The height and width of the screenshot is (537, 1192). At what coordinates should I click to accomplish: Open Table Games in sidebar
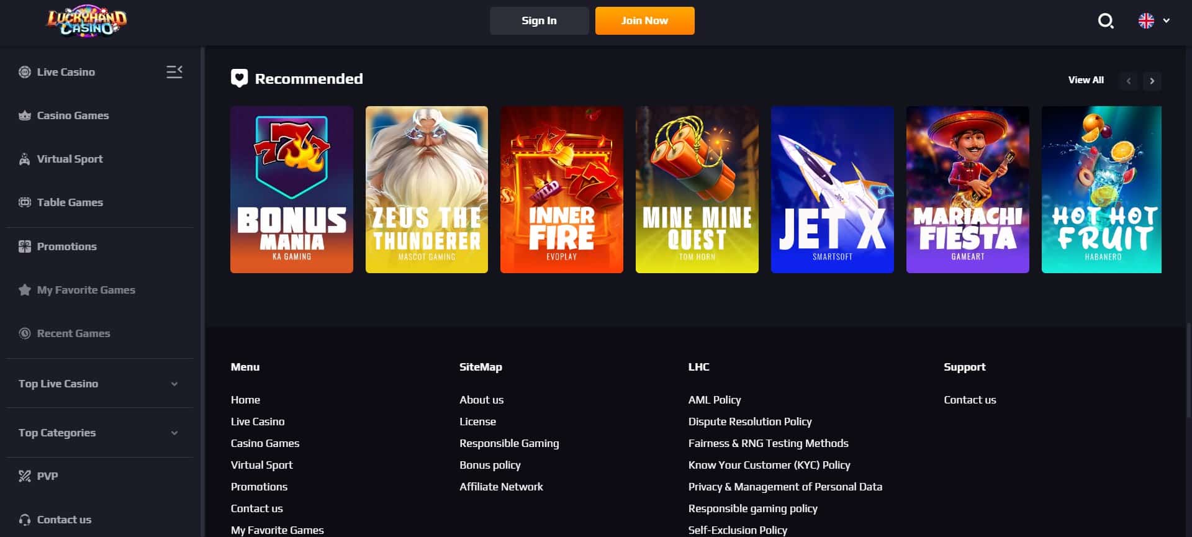point(70,202)
